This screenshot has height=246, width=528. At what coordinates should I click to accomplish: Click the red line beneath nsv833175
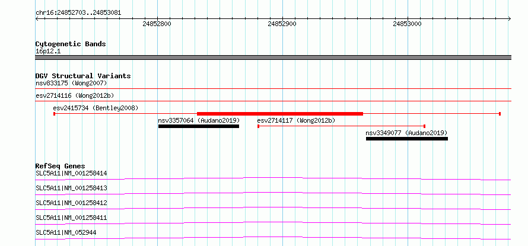click(x=273, y=89)
